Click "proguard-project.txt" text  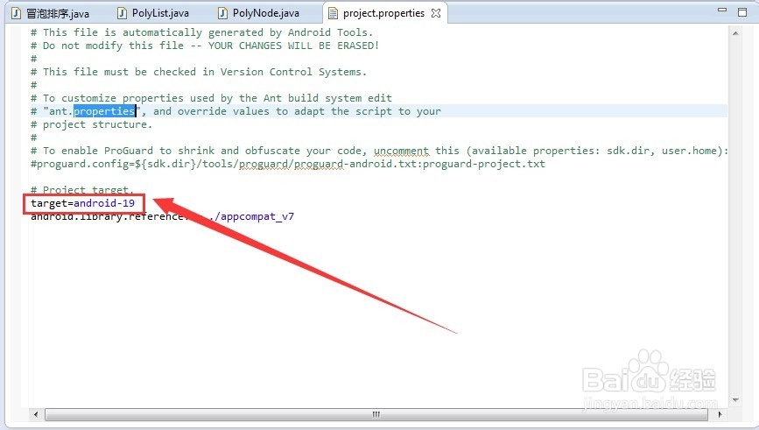[484, 164]
